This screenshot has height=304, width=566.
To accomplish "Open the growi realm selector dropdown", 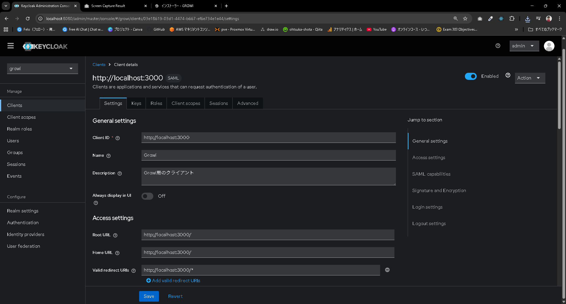I will click(x=42, y=69).
